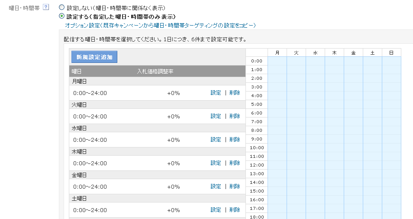Remove the 水曜日 entry with 削除
Screen dimensions: 413x219
pos(235,140)
